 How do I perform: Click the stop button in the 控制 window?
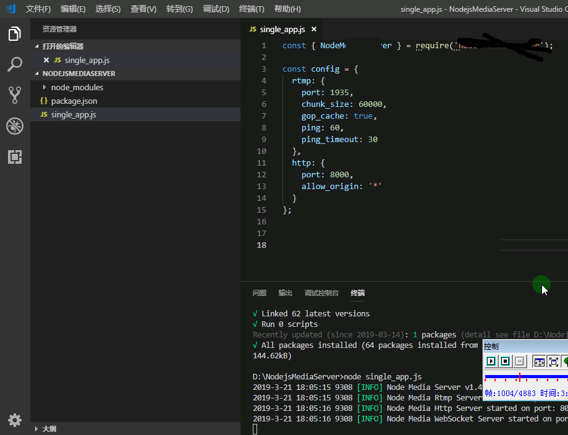505,361
